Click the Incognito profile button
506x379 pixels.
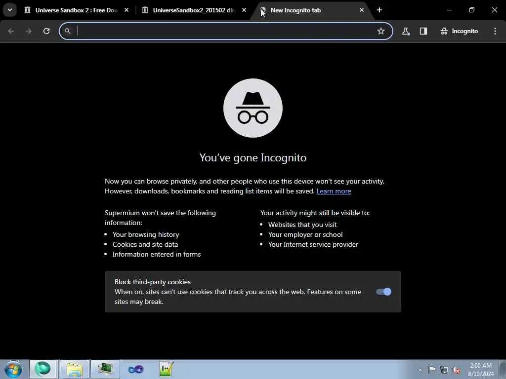point(459,31)
